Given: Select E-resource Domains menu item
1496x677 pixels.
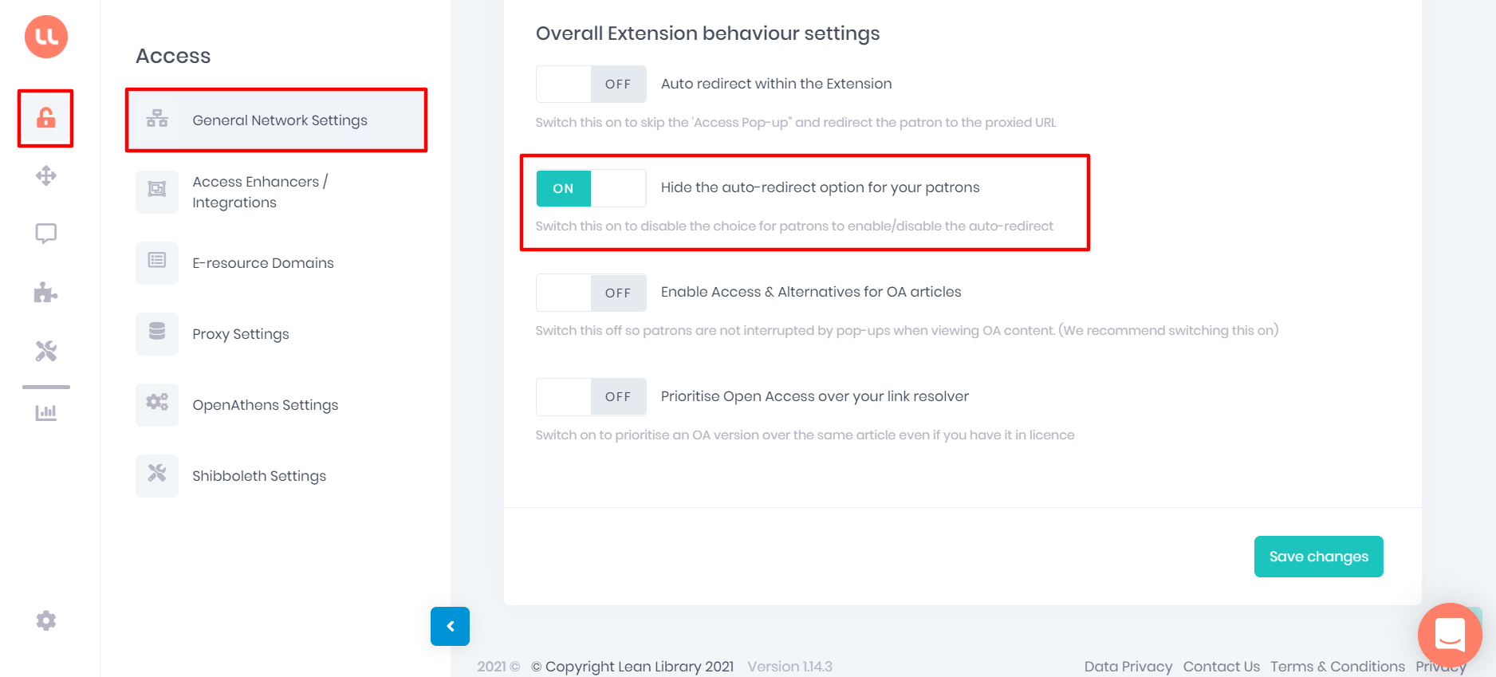Looking at the screenshot, I should (x=277, y=262).
